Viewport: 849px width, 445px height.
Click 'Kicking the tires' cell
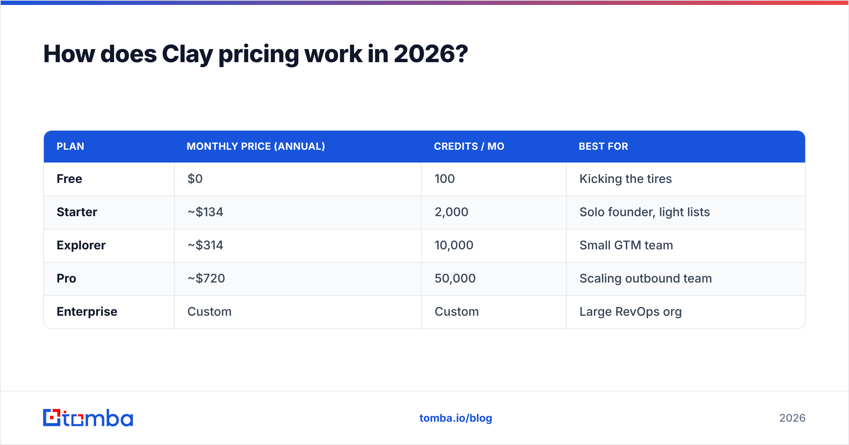tap(686, 179)
